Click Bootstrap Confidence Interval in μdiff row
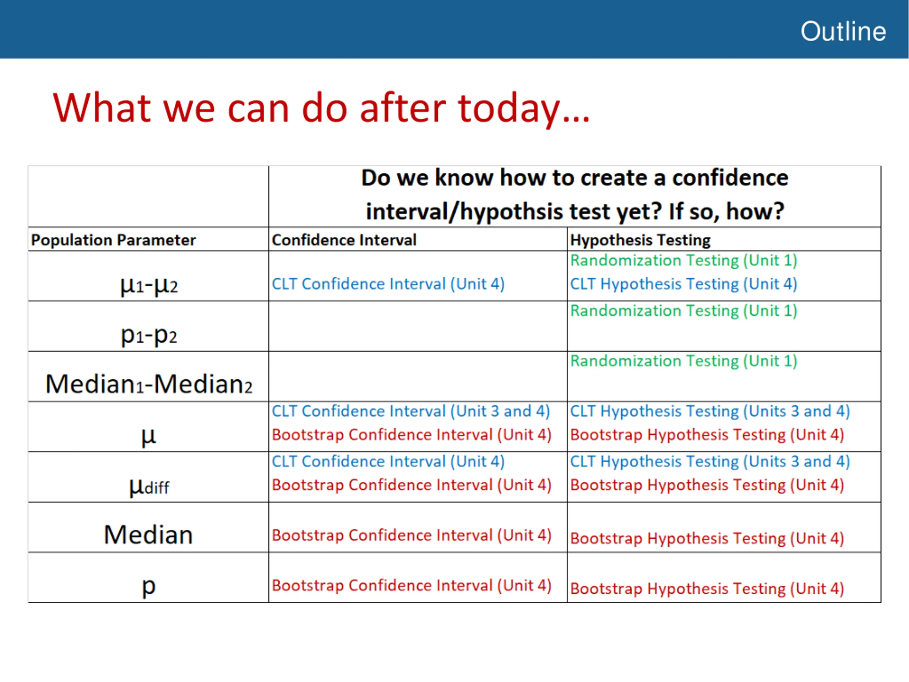This screenshot has height=682, width=909. pos(412,485)
